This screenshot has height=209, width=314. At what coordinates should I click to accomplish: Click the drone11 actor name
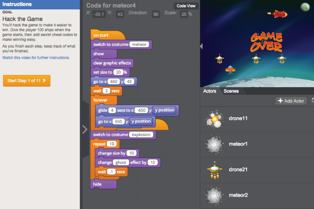pyautogui.click(x=238, y=118)
